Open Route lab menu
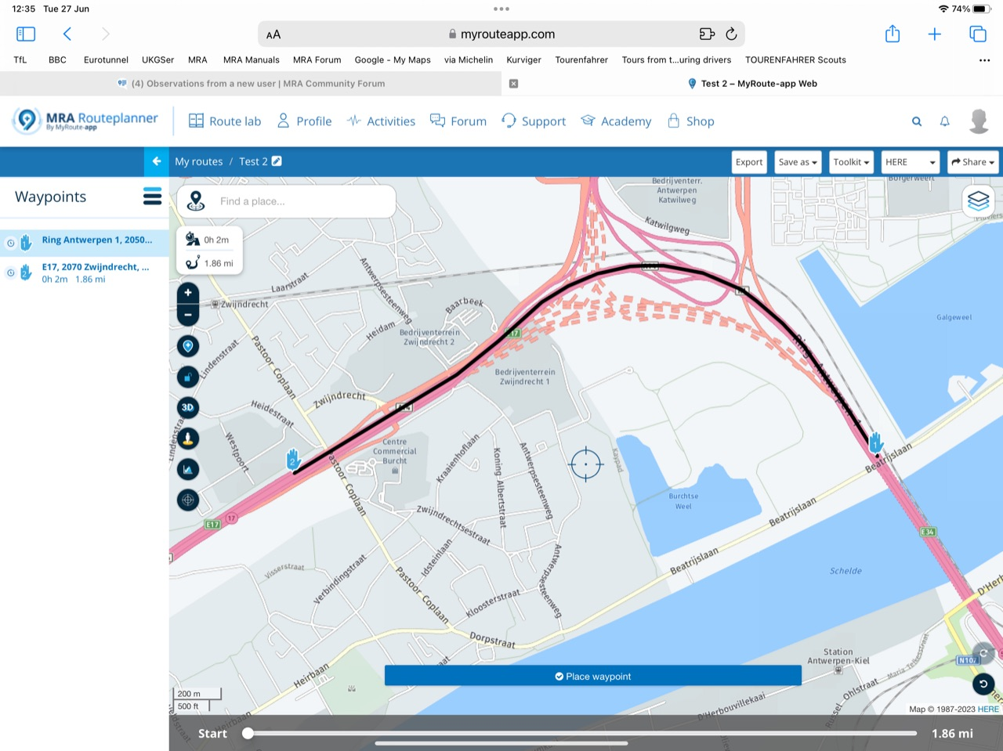 (225, 121)
